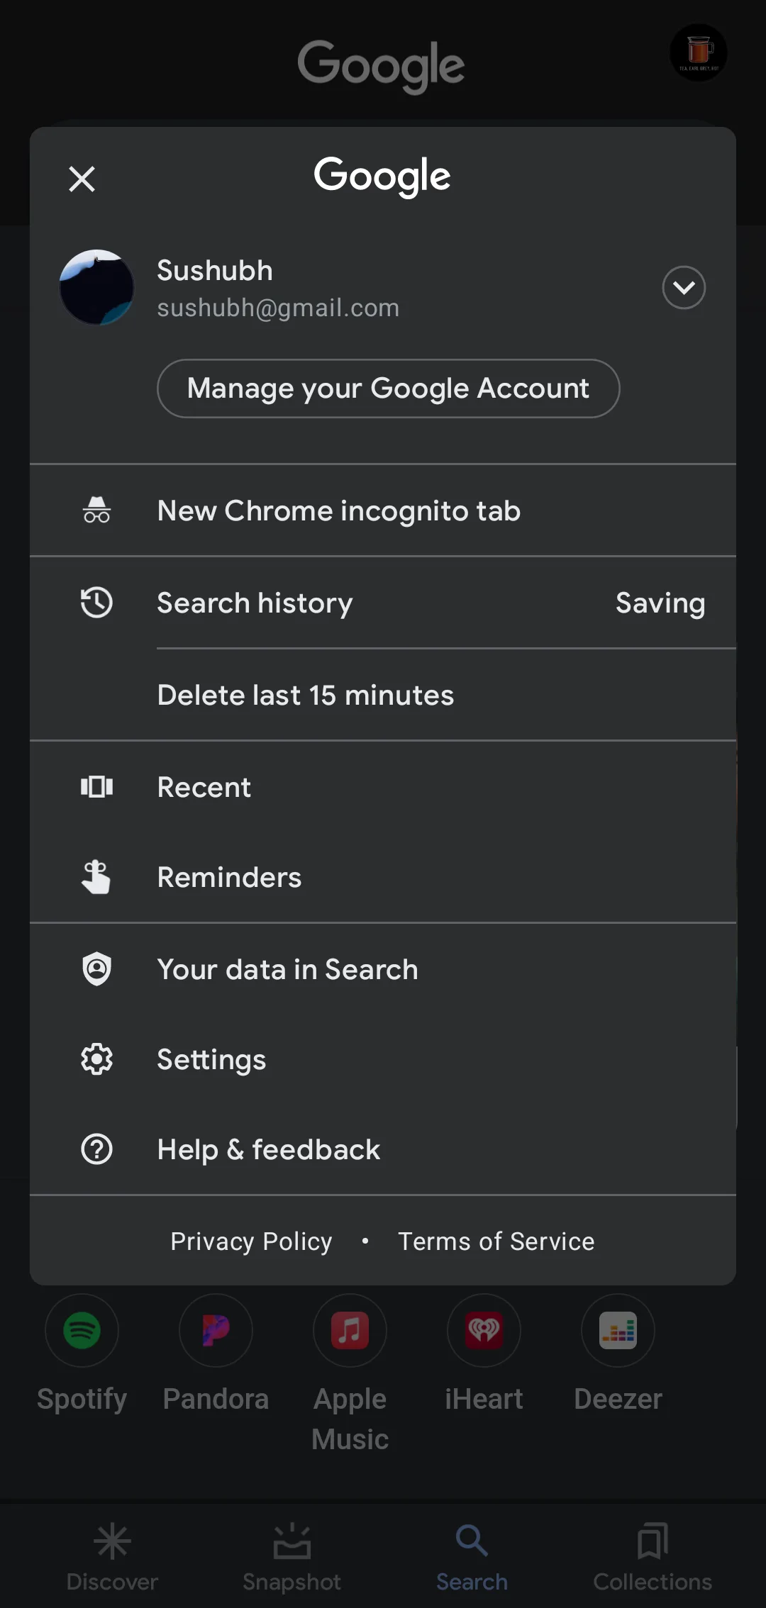Image resolution: width=766 pixels, height=1608 pixels.
Task: Select the Spotify shortcut icon
Action: [82, 1330]
